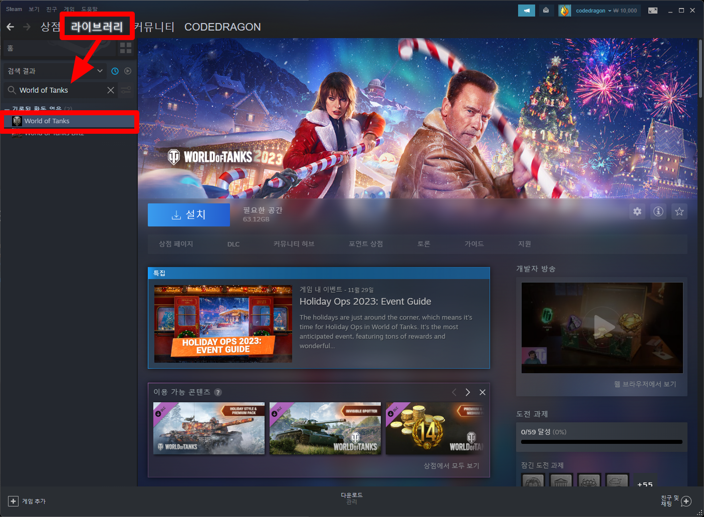Open help icon next to 이용 가능 콘텐츠

click(x=218, y=392)
